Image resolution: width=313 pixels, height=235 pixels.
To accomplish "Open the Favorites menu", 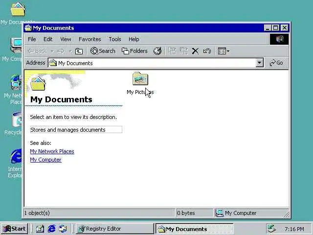I will [90, 39].
